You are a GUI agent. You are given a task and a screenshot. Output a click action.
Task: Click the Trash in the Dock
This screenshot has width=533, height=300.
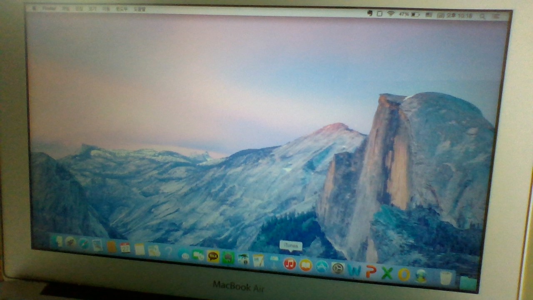(446, 278)
